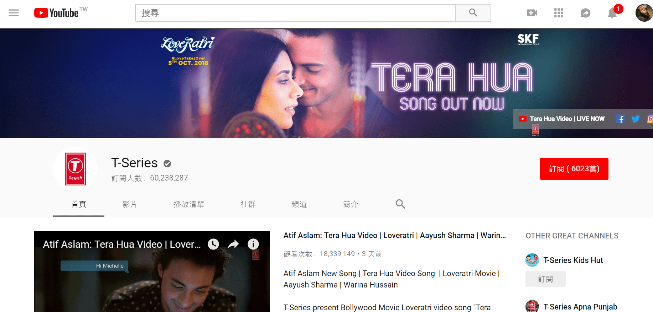Switch to the 播放清單 tab
Image resolution: width=653 pixels, height=312 pixels.
coord(189,204)
